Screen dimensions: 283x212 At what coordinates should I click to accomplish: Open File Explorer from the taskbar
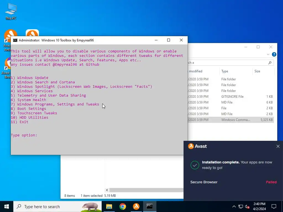109,206
